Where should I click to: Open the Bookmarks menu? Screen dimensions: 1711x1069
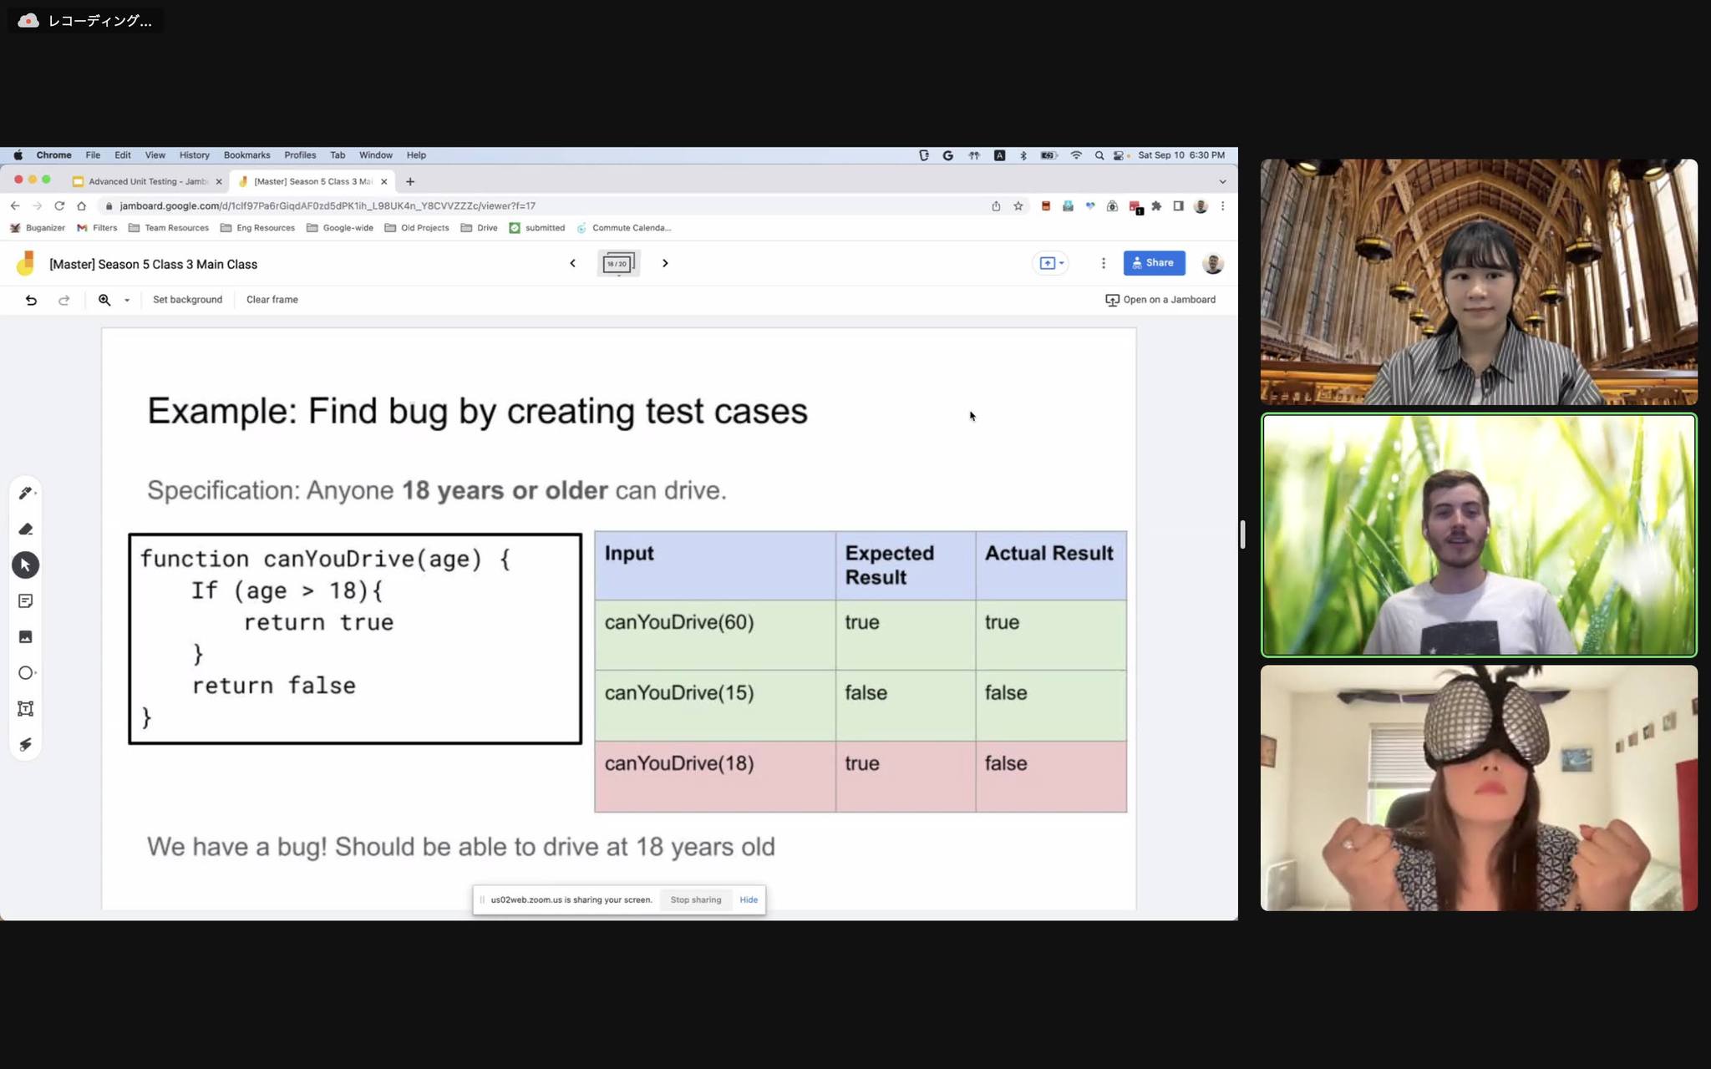click(x=246, y=155)
